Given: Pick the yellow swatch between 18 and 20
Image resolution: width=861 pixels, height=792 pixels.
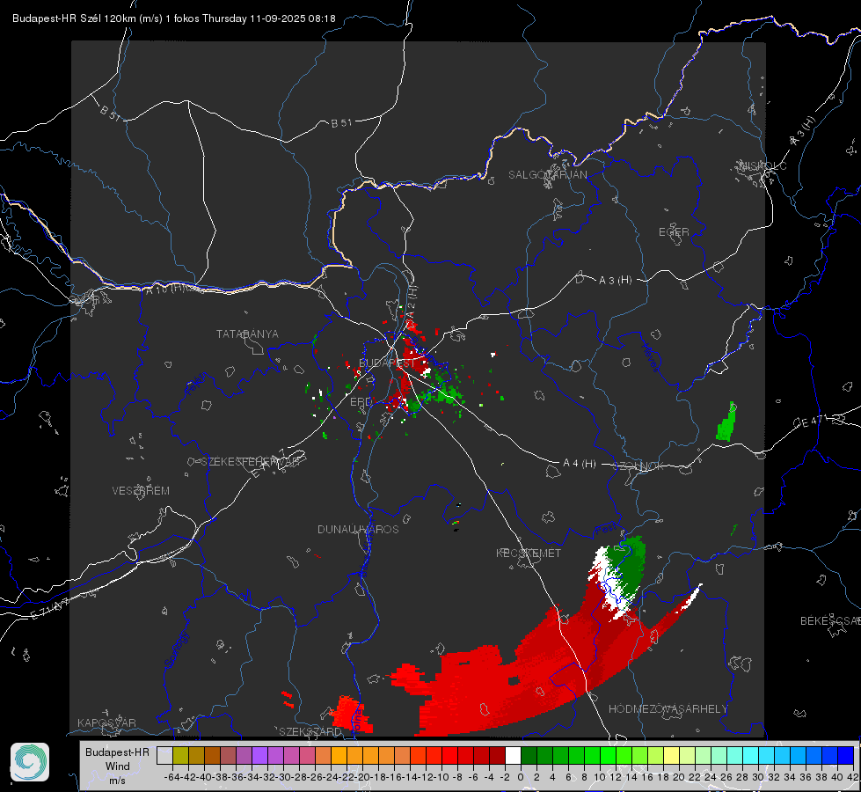Looking at the screenshot, I should tap(671, 755).
